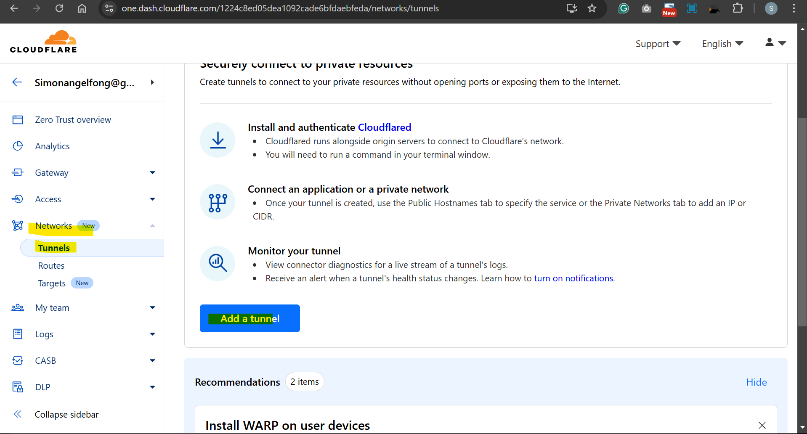
Task: Expand the CASB menu arrow
Action: point(152,361)
